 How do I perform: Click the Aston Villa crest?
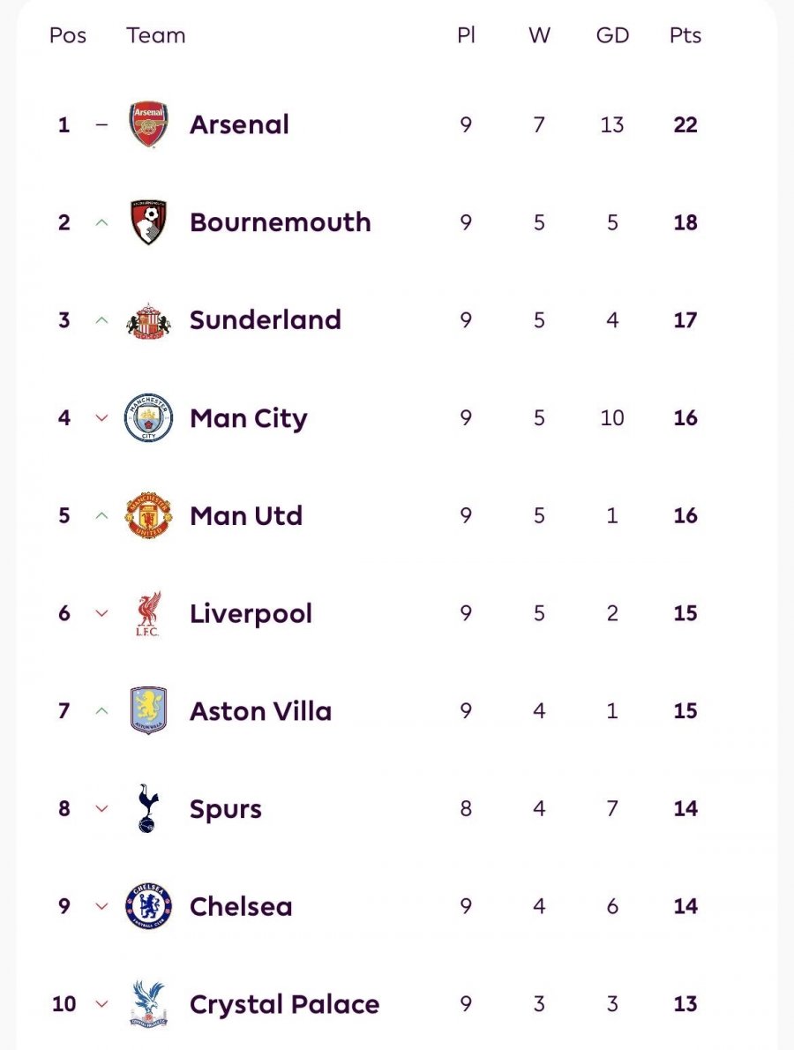click(x=148, y=711)
